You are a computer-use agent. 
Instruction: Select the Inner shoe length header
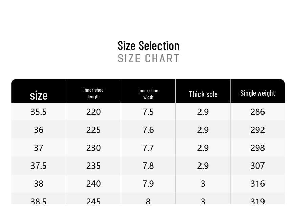93,93
